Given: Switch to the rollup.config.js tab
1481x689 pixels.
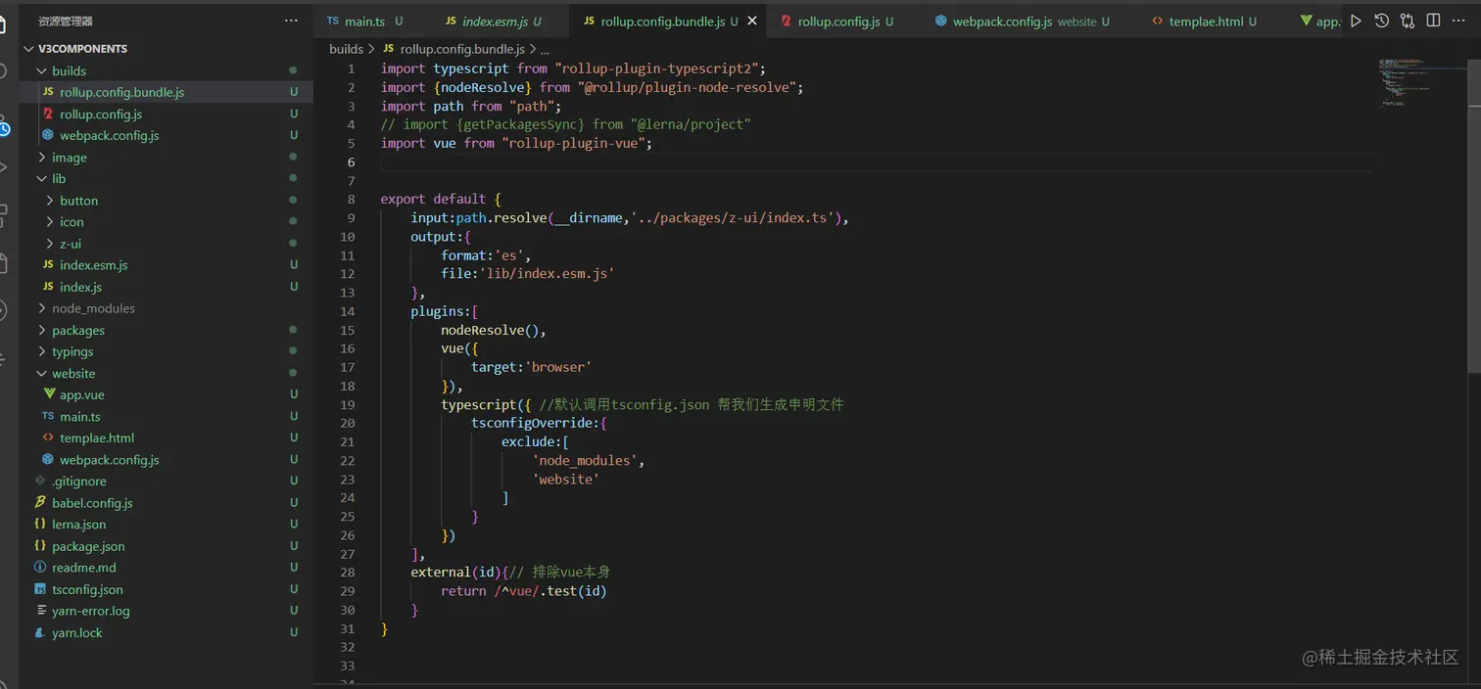Looking at the screenshot, I should 837,21.
